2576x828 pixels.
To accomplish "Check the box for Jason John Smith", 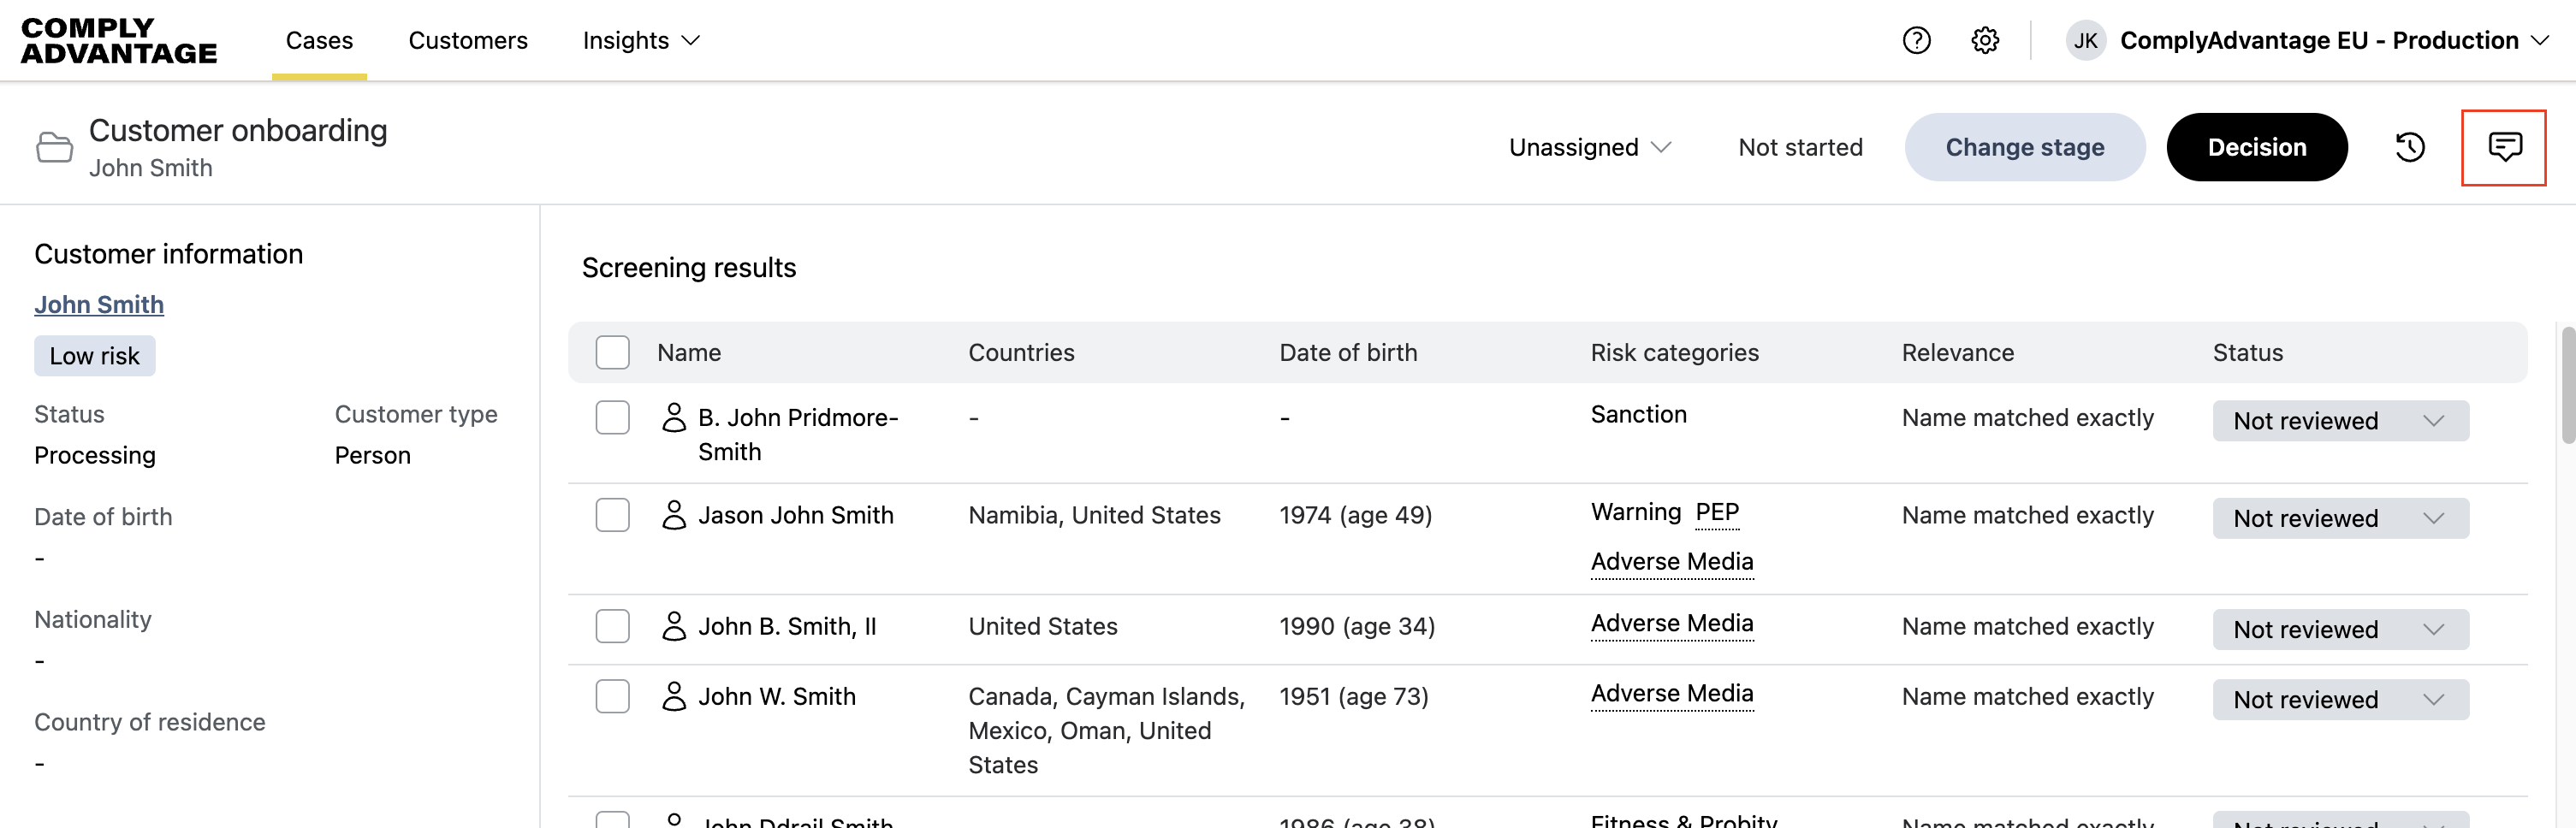I will (612, 515).
